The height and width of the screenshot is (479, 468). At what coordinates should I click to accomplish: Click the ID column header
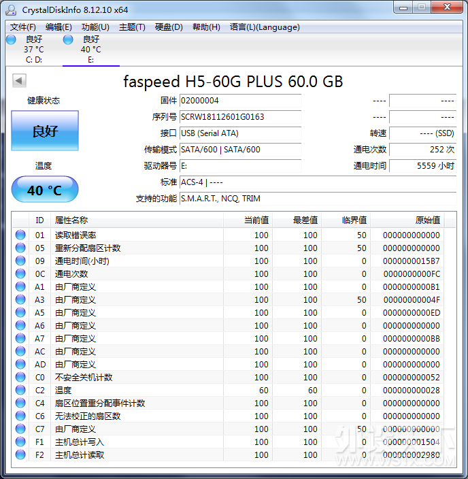[x=39, y=220]
